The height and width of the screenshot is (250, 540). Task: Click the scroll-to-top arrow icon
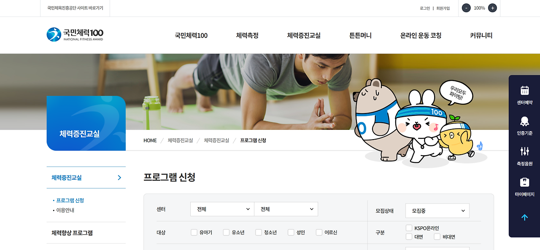tap(524, 218)
